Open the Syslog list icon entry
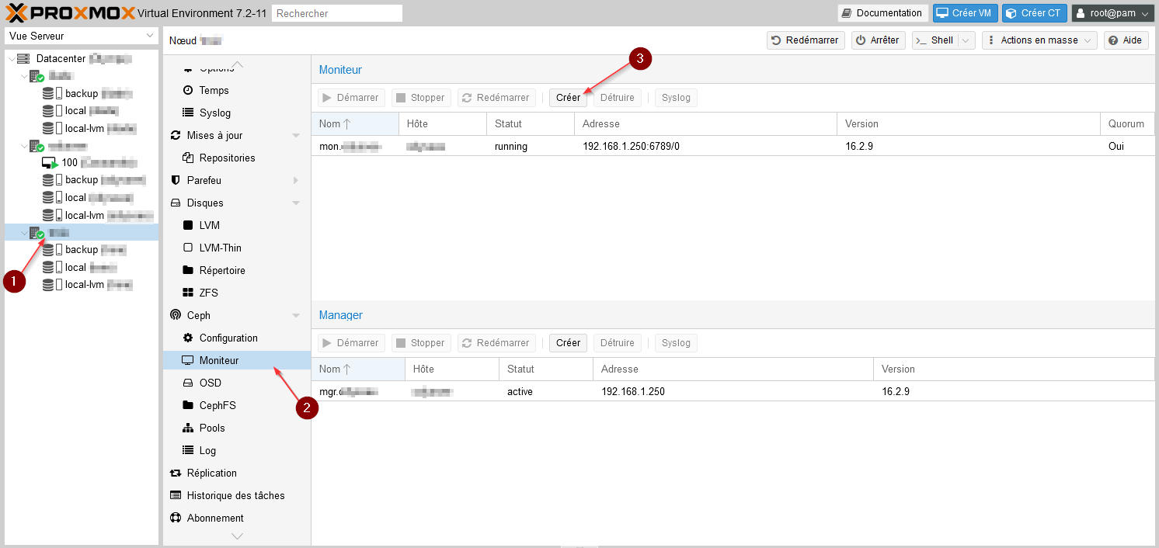 coord(187,113)
